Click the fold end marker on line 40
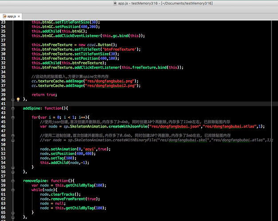Image resolution: width=278 pixels, height=221 pixels. point(13,99)
